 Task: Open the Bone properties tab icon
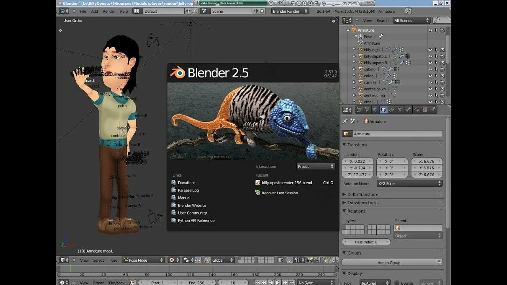(408, 110)
